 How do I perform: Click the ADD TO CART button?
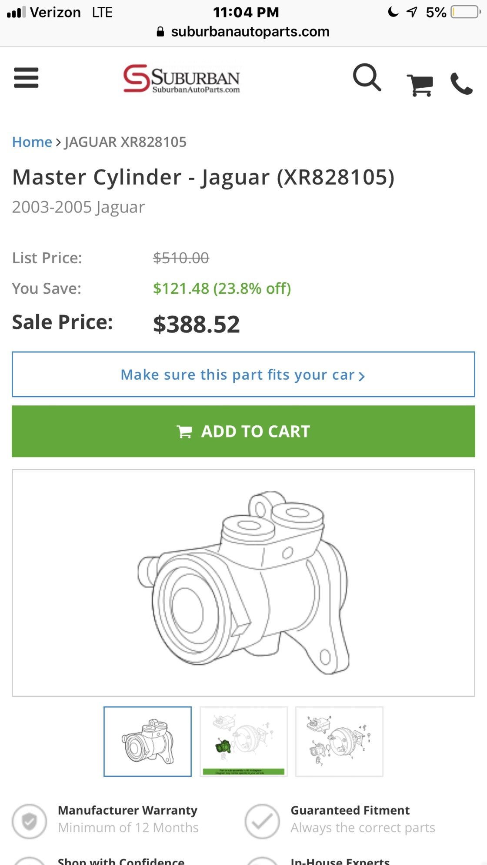(243, 431)
